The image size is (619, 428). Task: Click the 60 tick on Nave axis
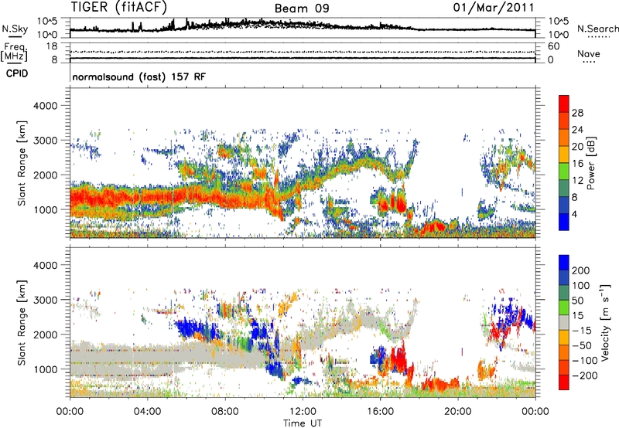[554, 46]
